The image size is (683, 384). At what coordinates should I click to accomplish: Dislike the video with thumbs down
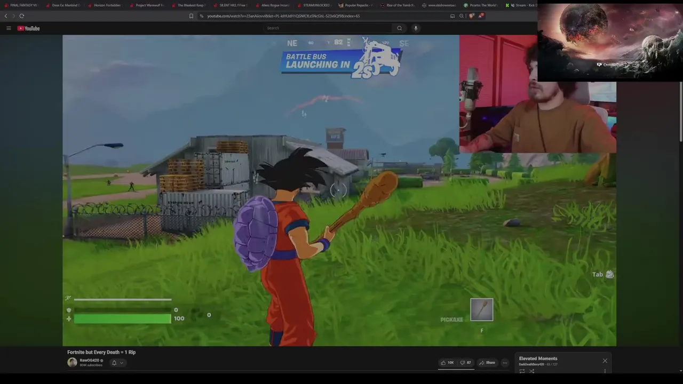466,363
